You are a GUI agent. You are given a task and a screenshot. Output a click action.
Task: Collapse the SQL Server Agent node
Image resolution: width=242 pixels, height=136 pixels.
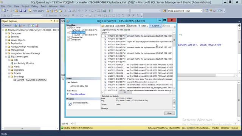(x=6, y=57)
